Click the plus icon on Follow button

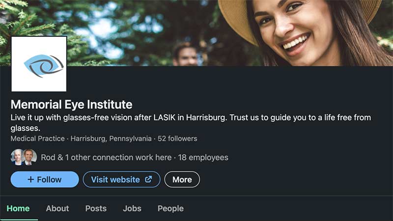[30, 180]
